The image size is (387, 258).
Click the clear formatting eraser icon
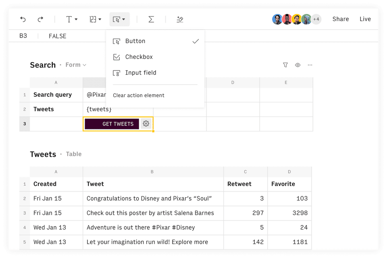coord(180,19)
